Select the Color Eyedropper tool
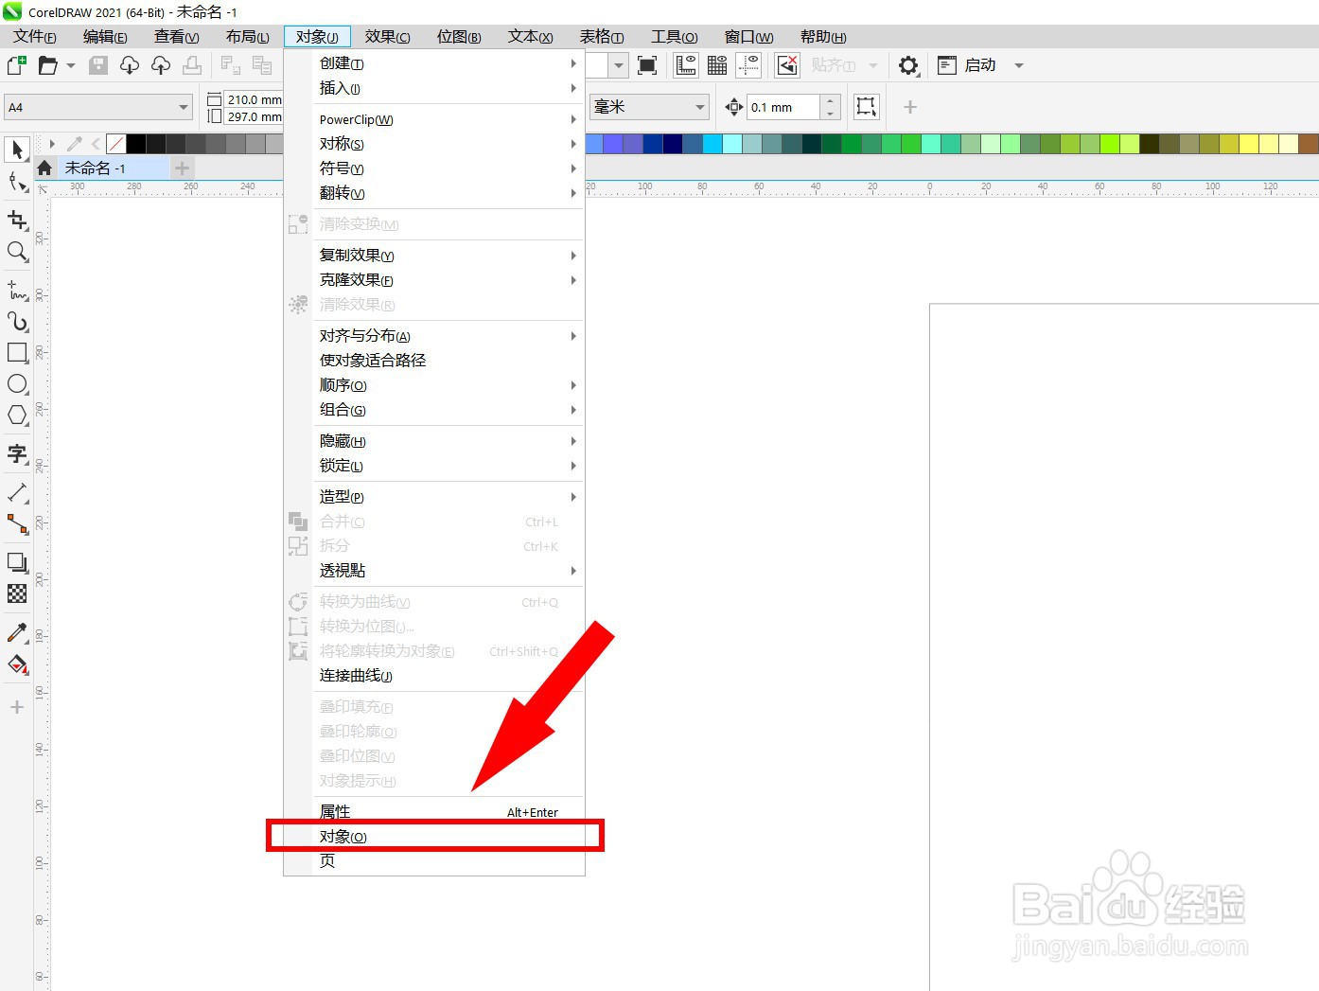 [17, 632]
